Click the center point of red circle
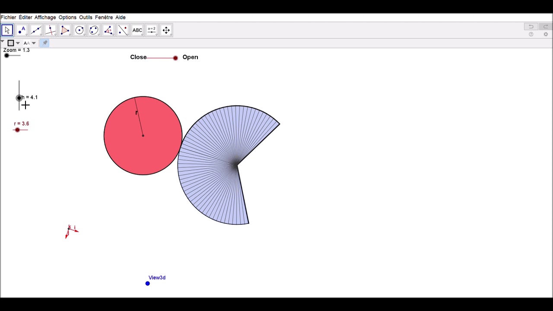 [x=143, y=136]
